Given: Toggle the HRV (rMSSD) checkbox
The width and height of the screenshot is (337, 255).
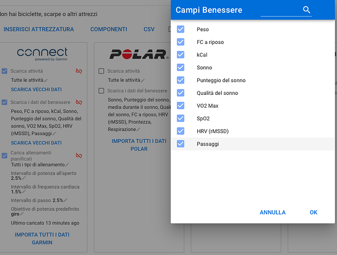Looking at the screenshot, I should pos(180,131).
